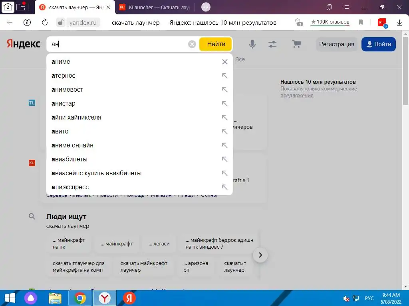Click the new tab group icon

click(x=21, y=7)
